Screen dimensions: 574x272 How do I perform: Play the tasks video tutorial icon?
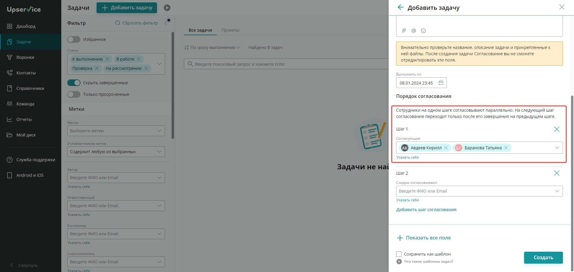coord(167,8)
